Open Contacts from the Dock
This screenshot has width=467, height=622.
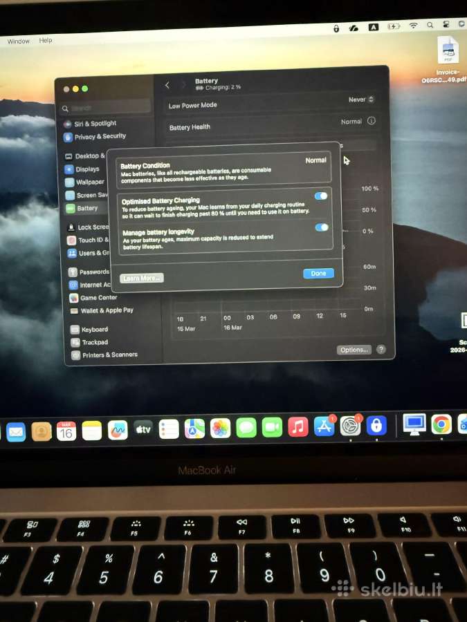tap(42, 431)
